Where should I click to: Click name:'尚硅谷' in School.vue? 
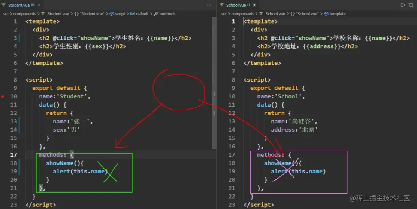coord(294,122)
